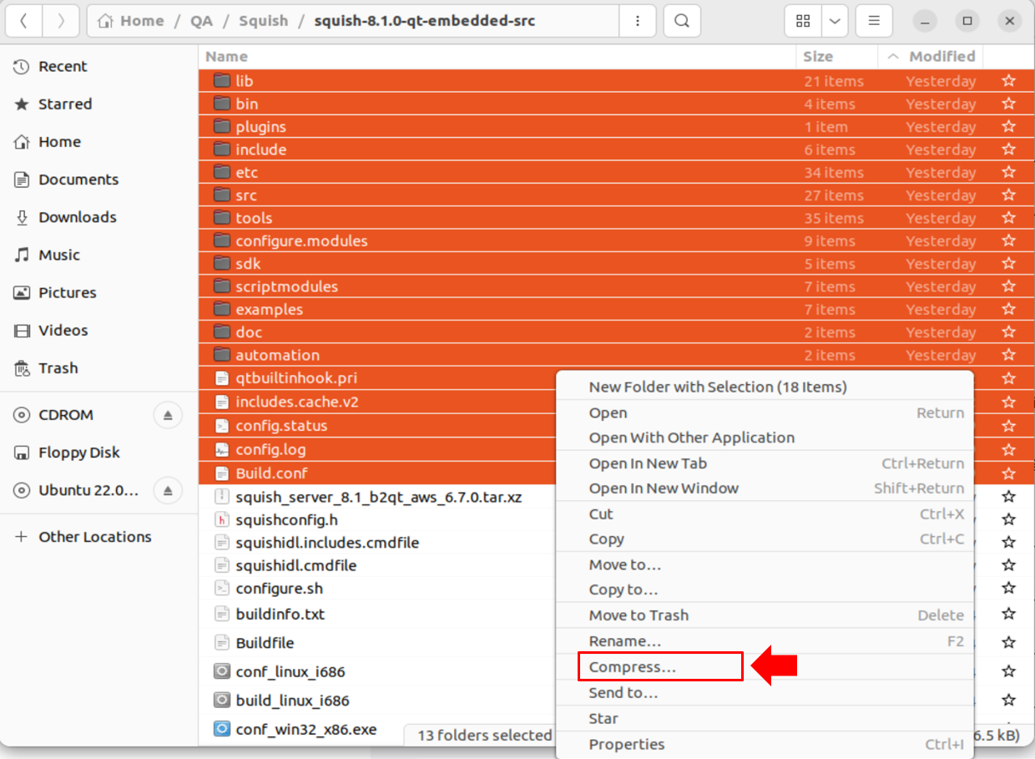
Task: Click the search magnifier icon
Action: [682, 21]
